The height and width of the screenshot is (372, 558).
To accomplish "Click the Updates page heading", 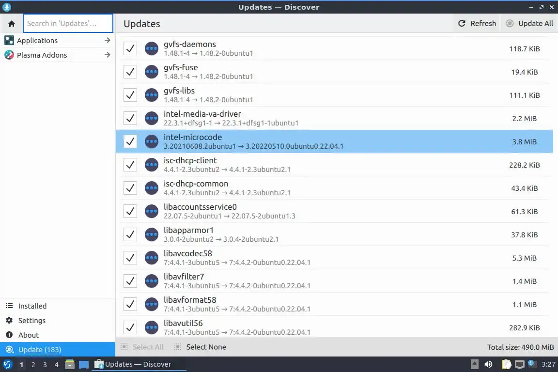I will coord(141,24).
